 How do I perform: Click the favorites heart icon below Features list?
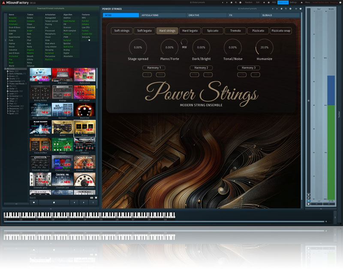click(89, 40)
